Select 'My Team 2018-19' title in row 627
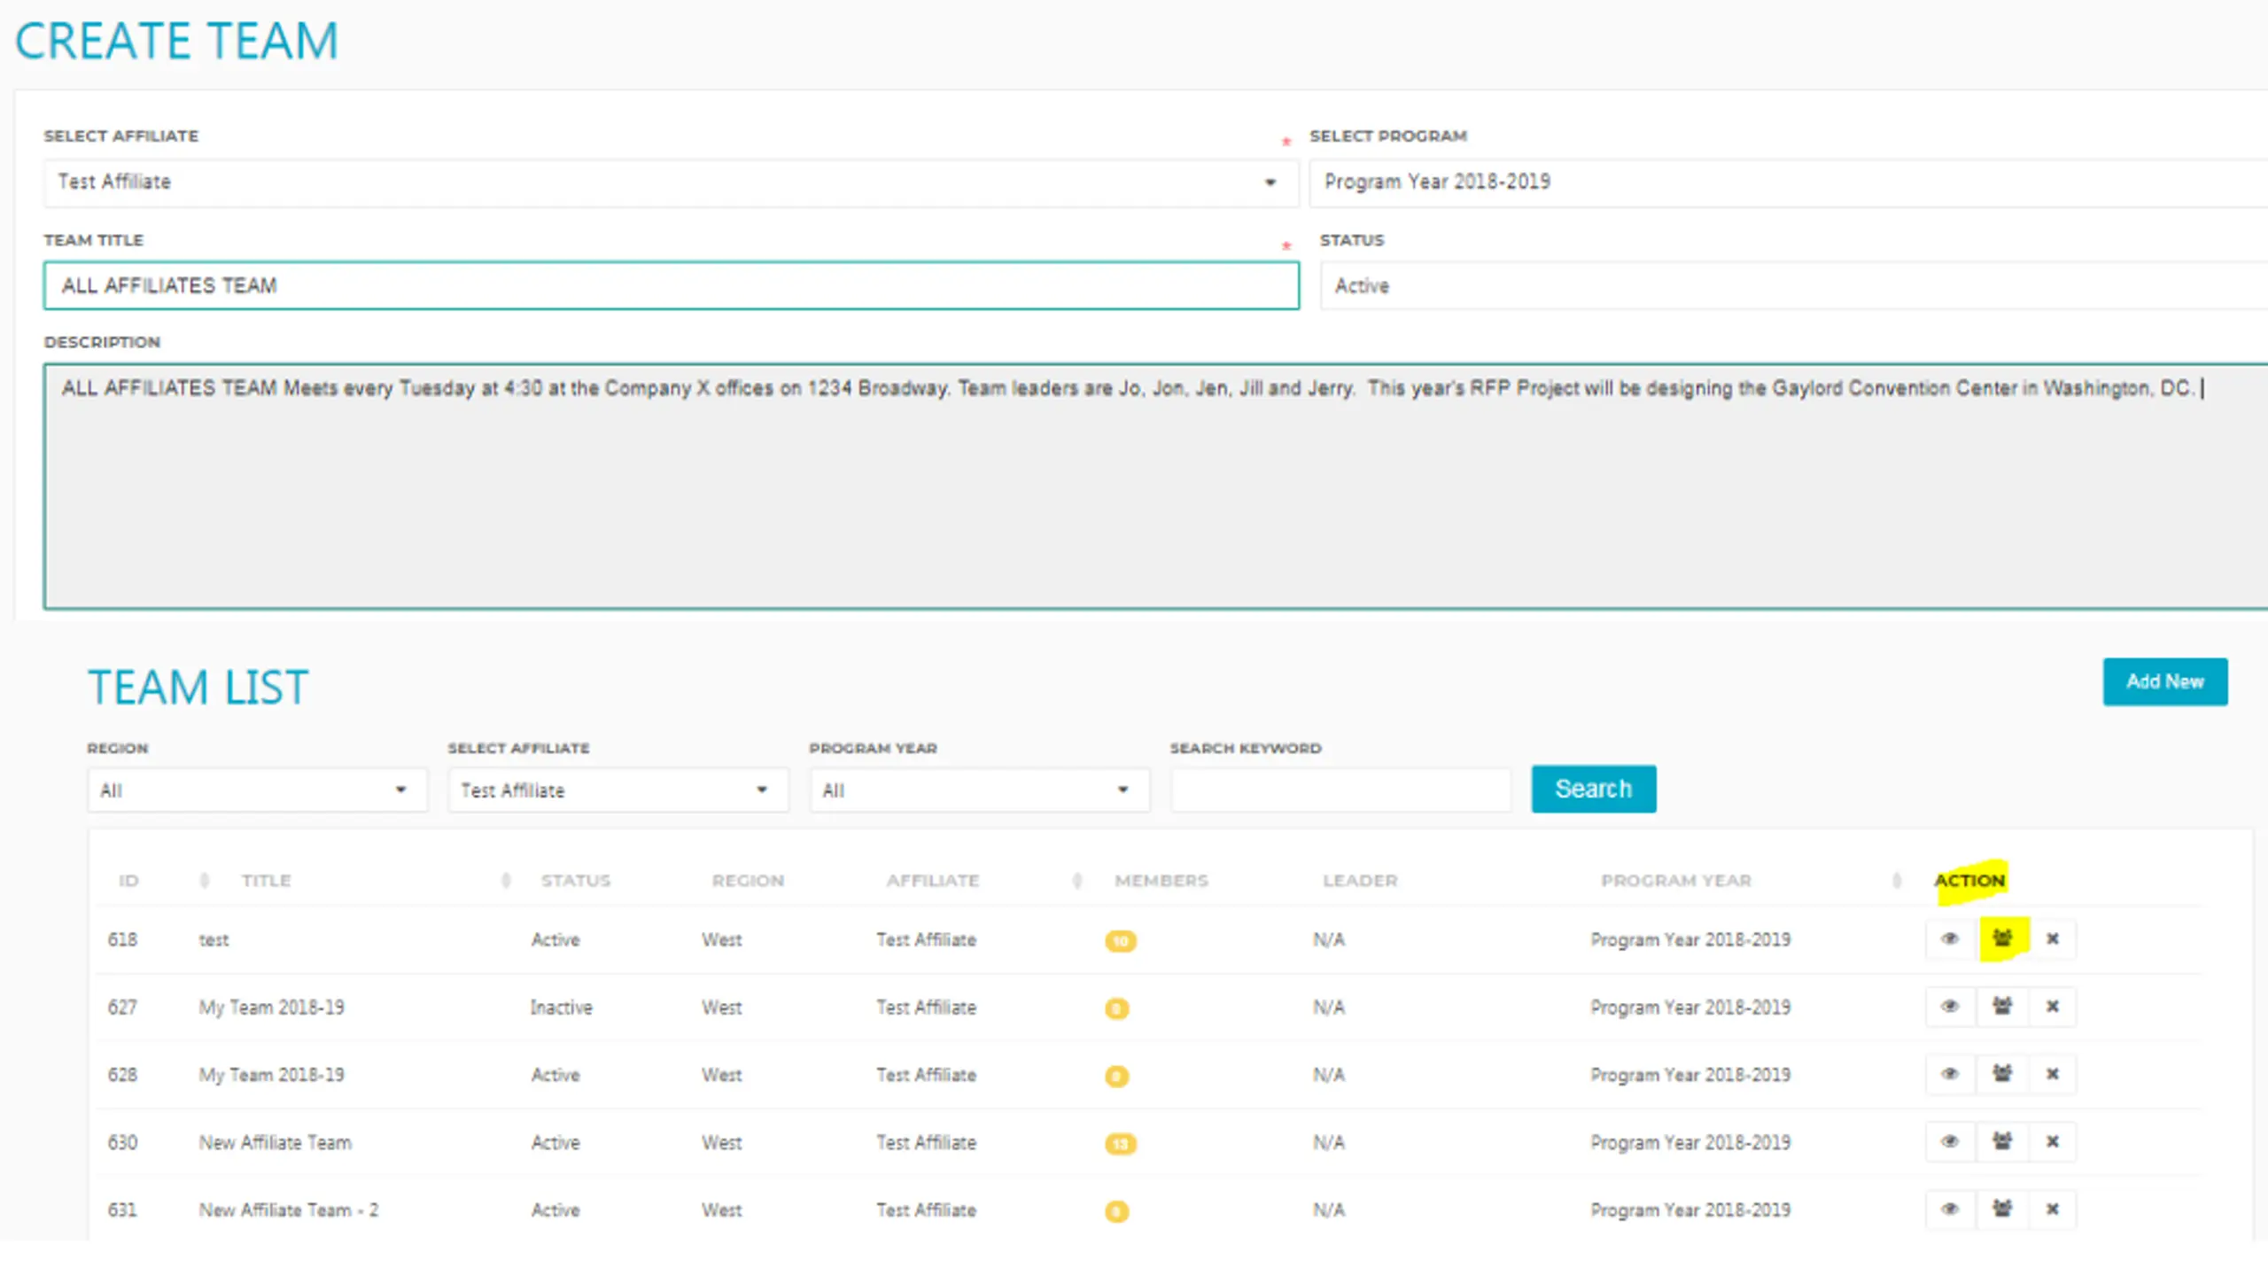Image resolution: width=2268 pixels, height=1276 pixels. coord(271,1008)
